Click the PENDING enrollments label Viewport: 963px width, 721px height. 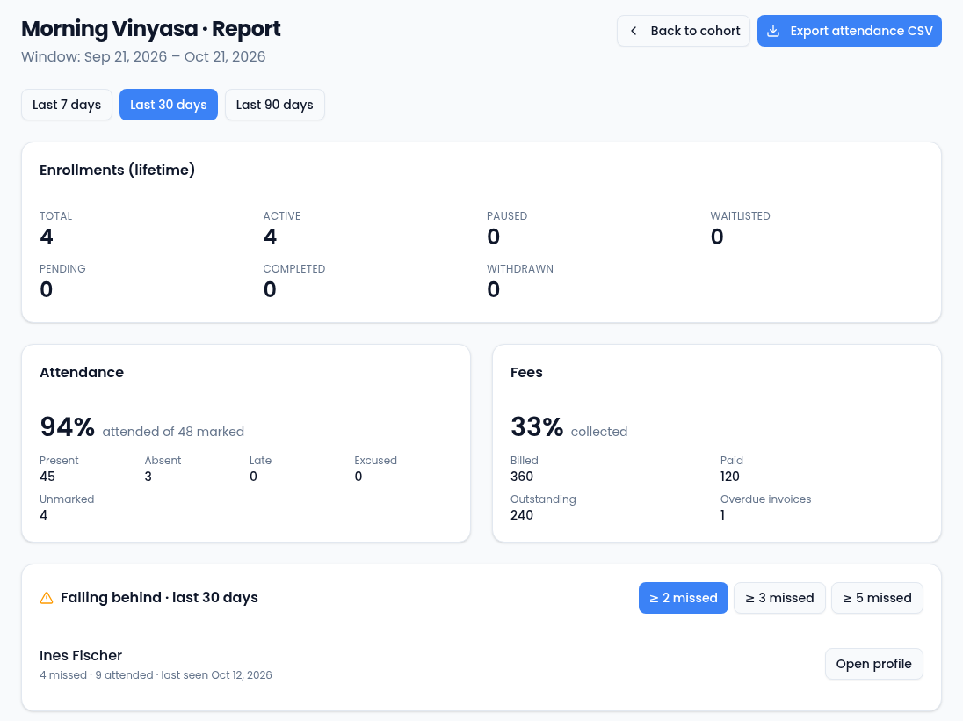coord(62,269)
